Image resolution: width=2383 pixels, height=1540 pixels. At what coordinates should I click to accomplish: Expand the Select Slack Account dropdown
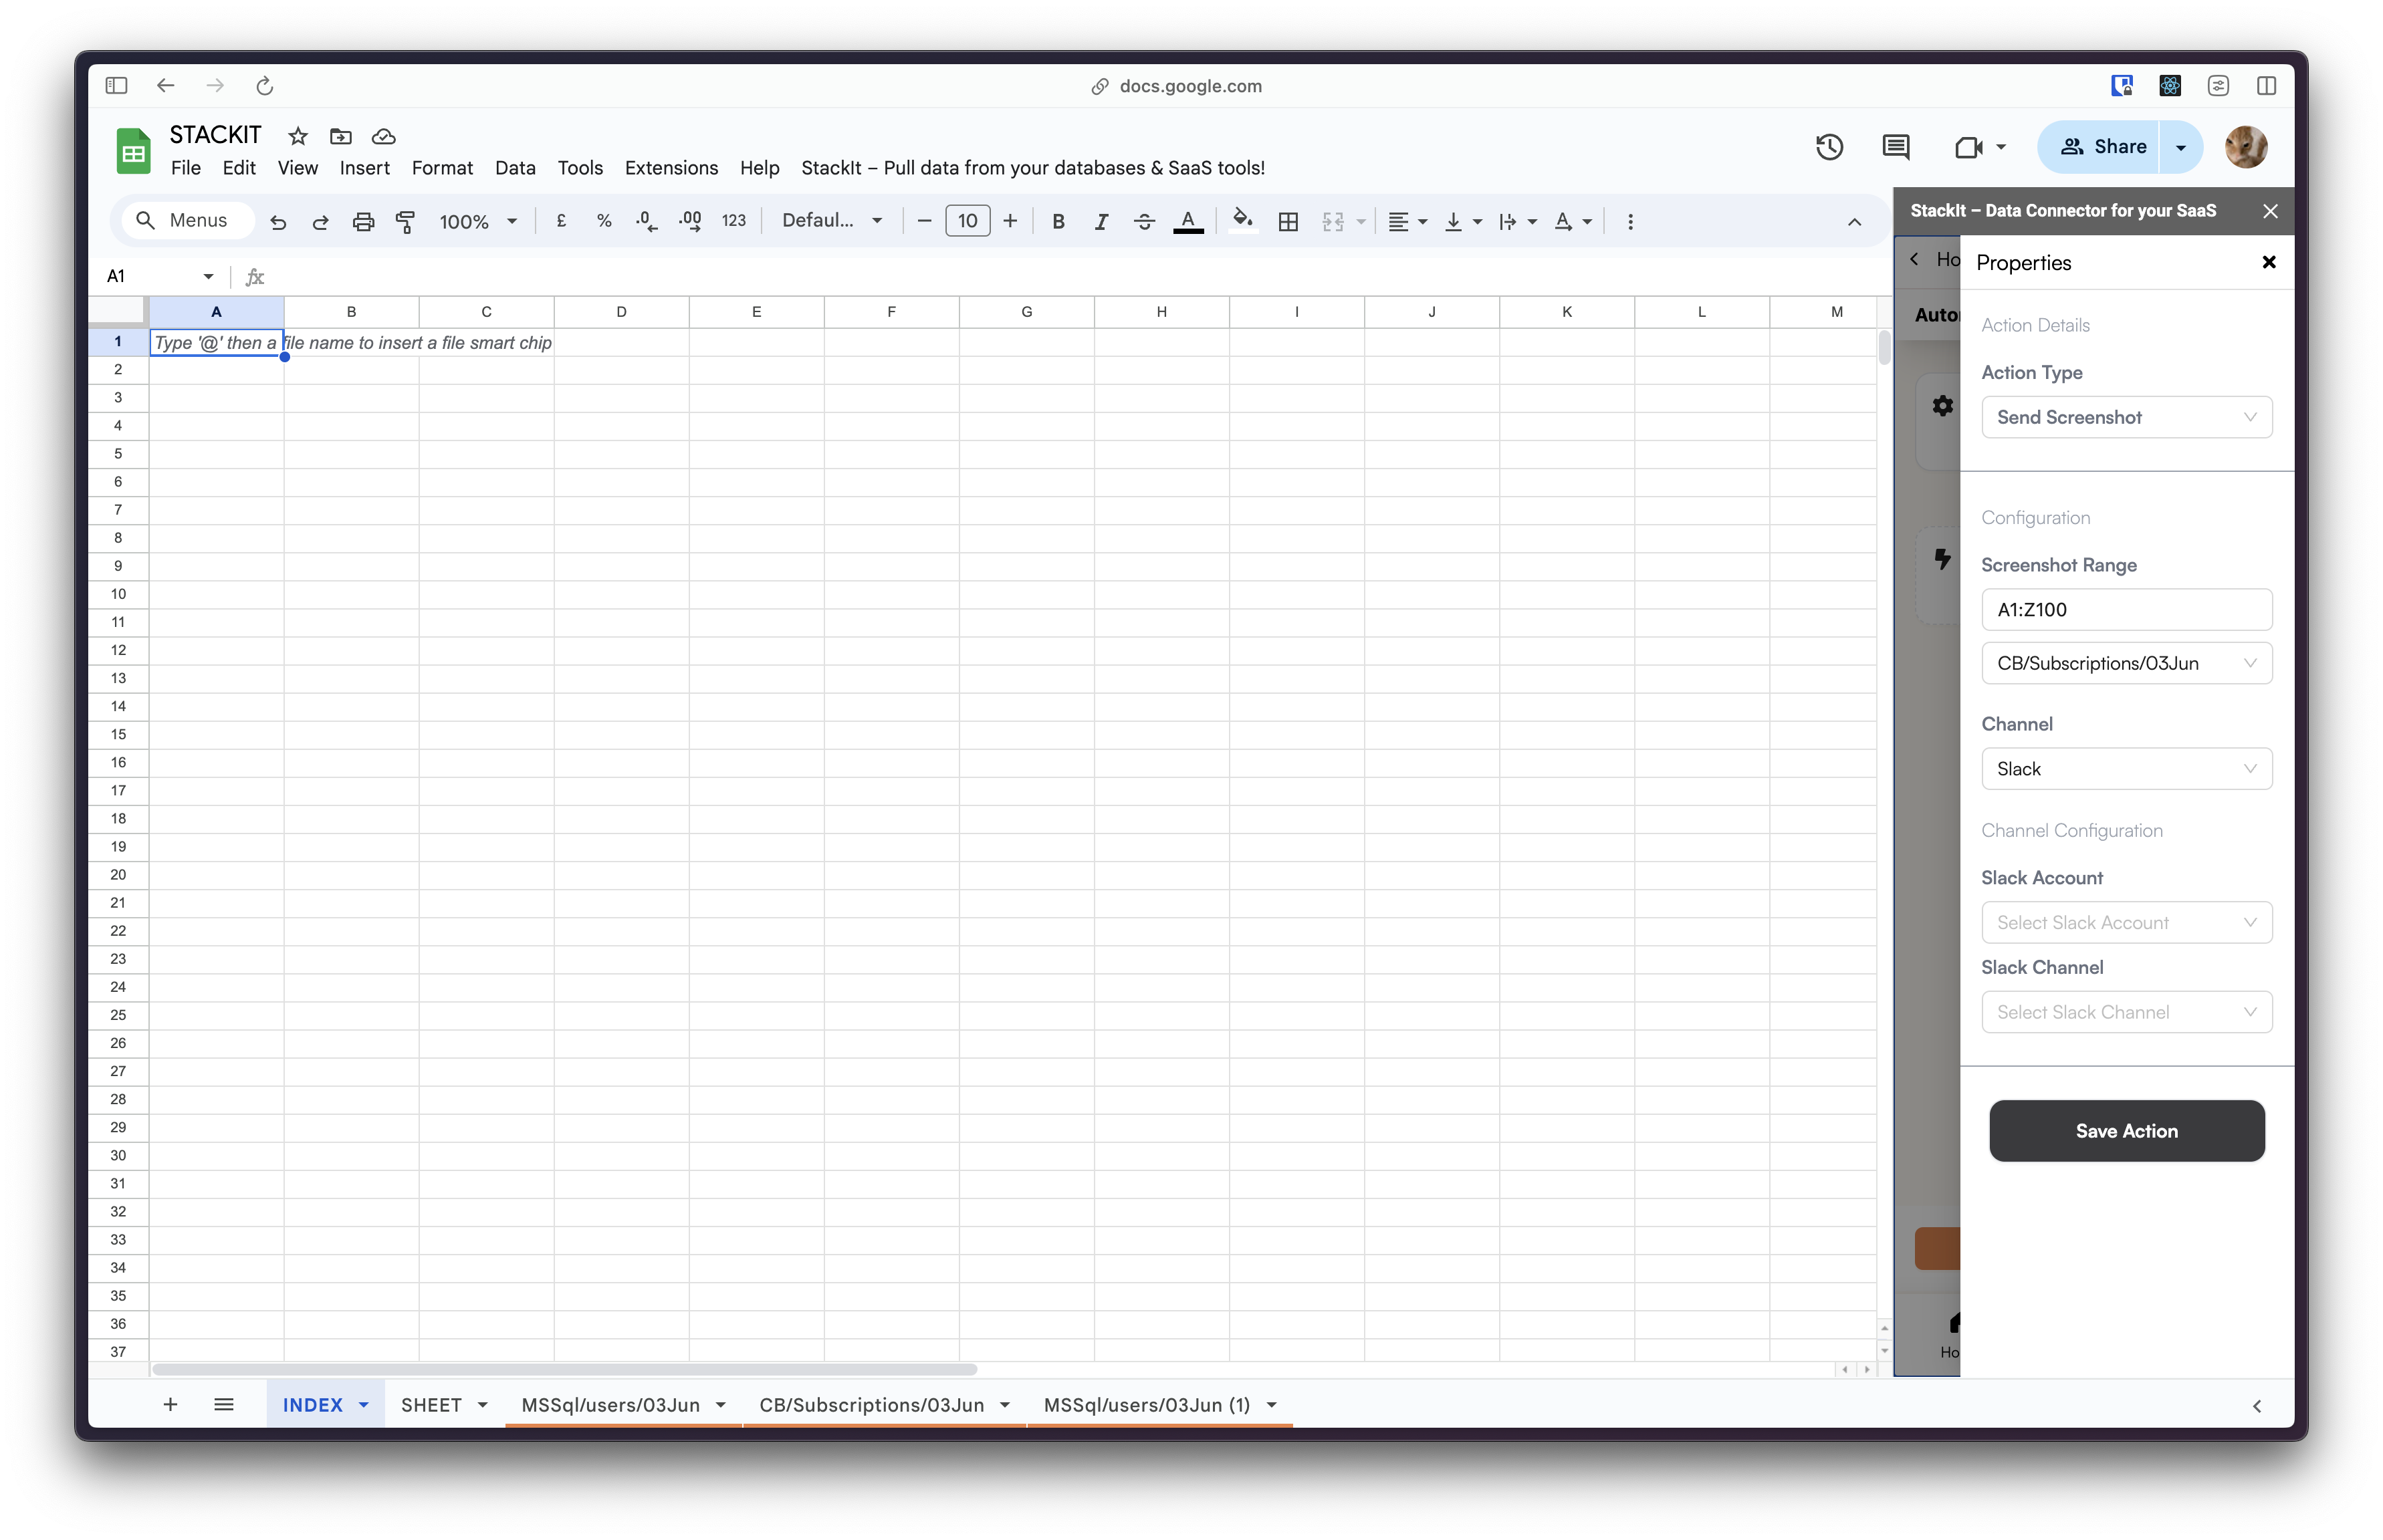[x=2126, y=922]
